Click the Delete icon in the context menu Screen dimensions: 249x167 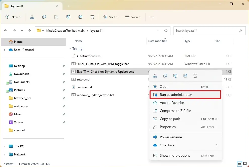coord(195,76)
